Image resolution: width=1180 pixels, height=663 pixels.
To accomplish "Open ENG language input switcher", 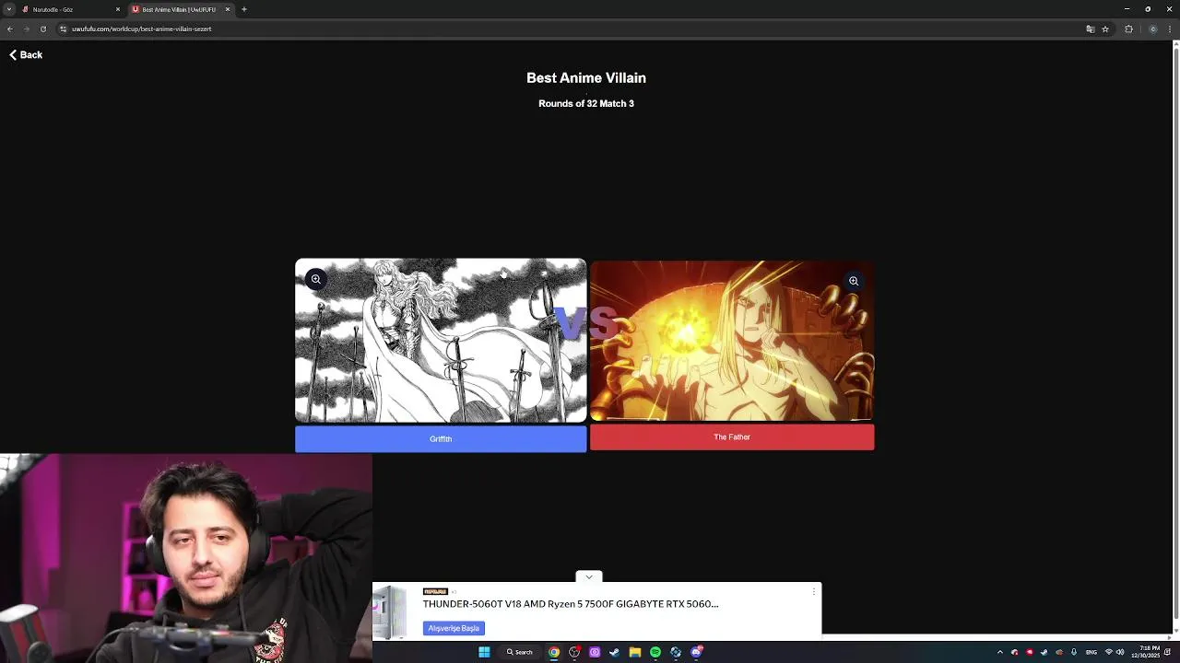I will coord(1091,652).
